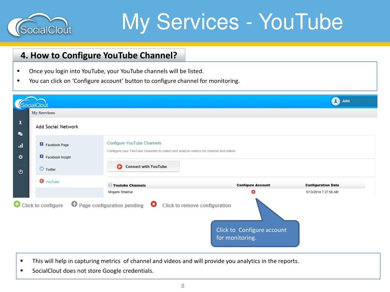Click the Page configuration pending label
The width and height of the screenshot is (390, 292).
point(111,206)
